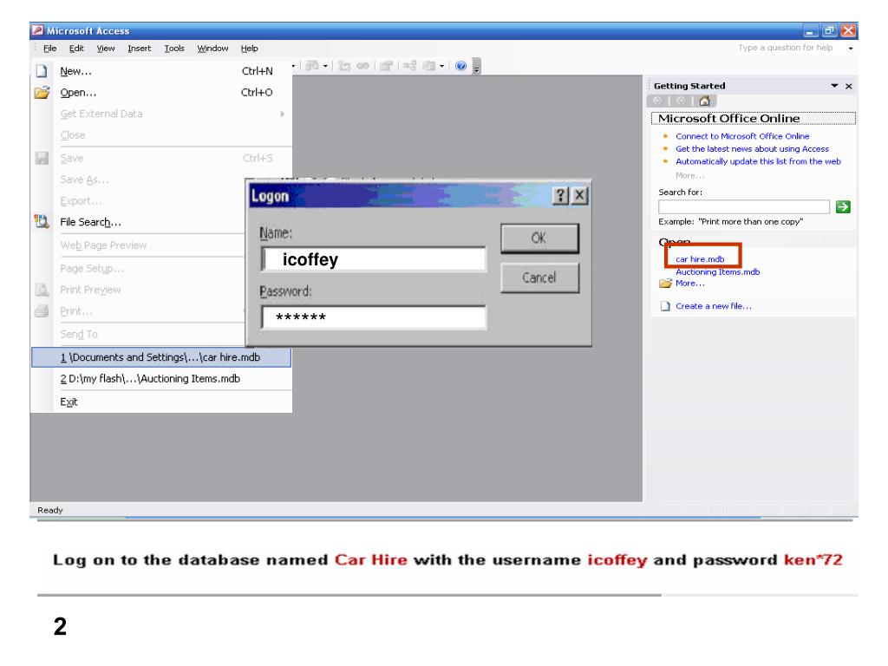Close the Getting Started task pane
The width and height of the screenshot is (888, 666).
[x=848, y=86]
